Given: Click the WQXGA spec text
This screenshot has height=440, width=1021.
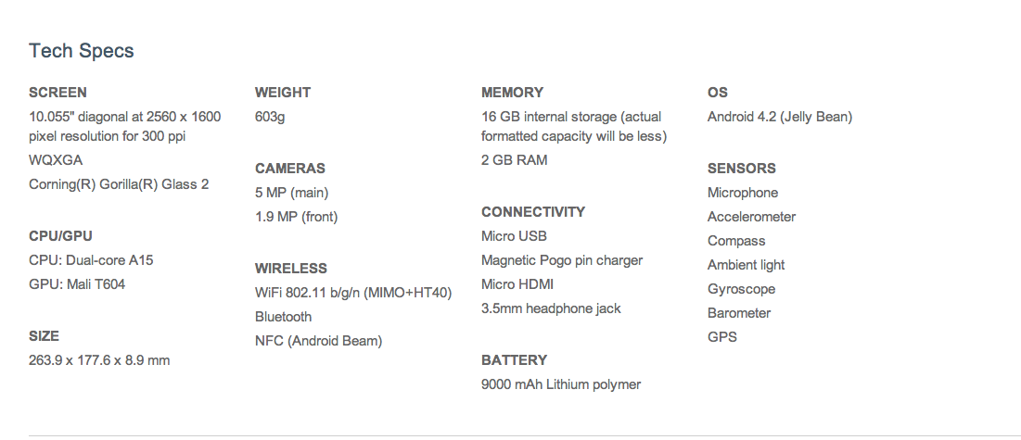Looking at the screenshot, I should (56, 160).
